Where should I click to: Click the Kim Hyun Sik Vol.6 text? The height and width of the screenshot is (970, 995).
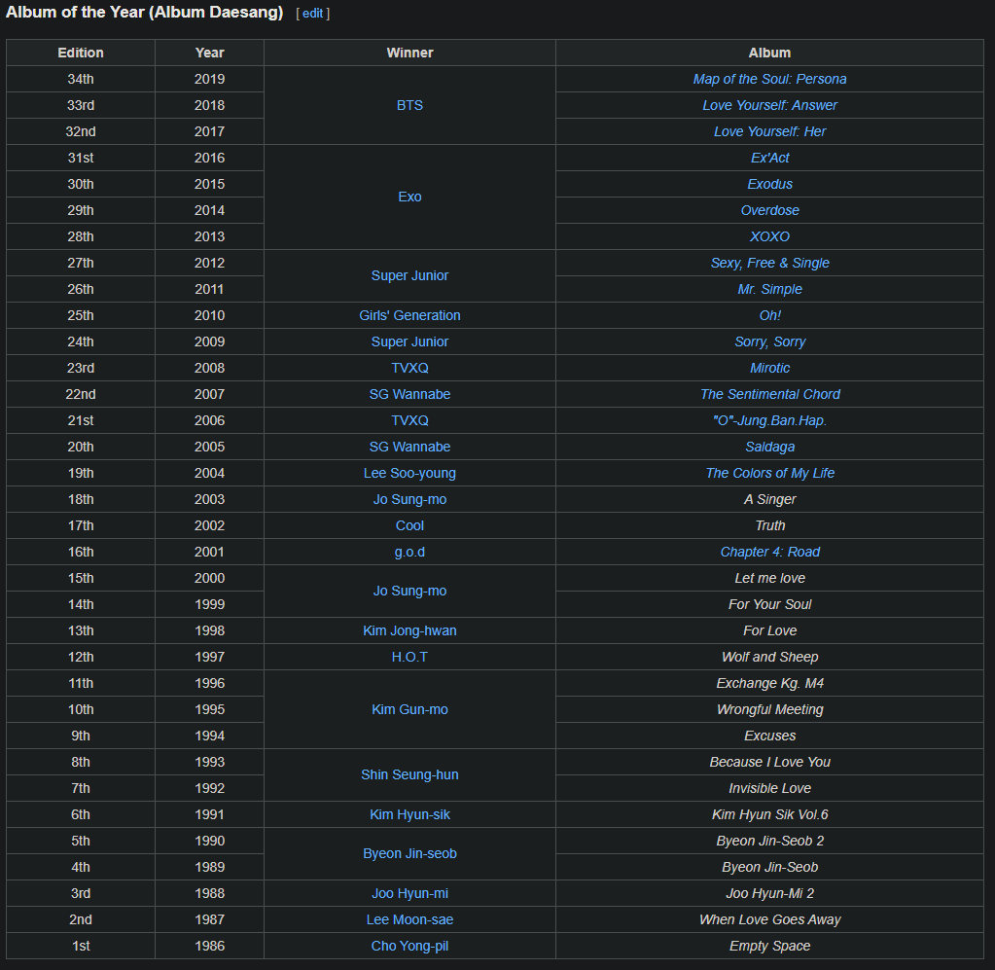coord(769,814)
